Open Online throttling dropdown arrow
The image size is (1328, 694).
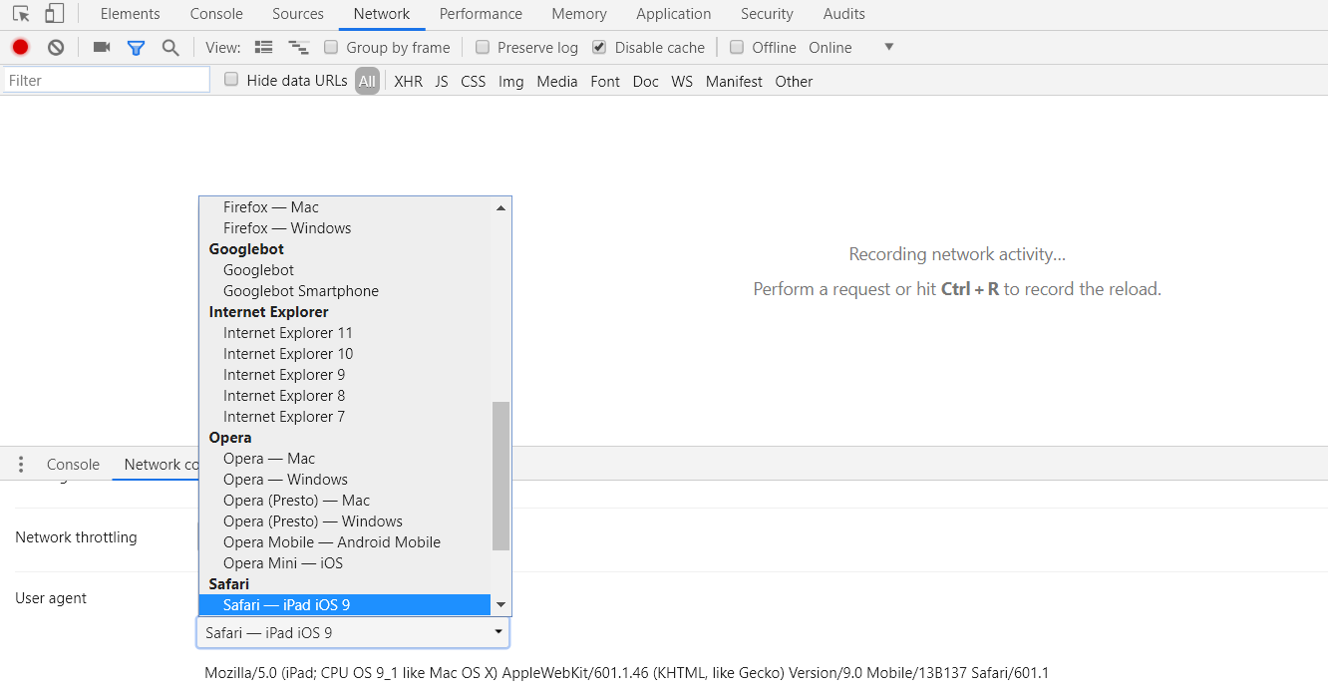tap(889, 47)
